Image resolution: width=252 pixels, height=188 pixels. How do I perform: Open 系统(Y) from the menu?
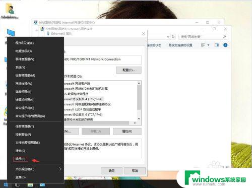point(20,68)
